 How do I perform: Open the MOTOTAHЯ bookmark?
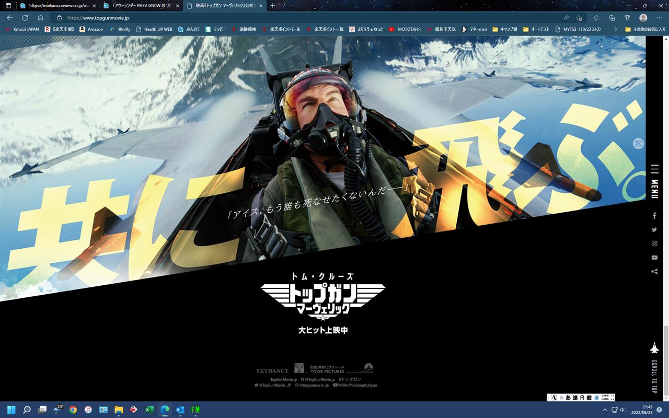(x=405, y=29)
